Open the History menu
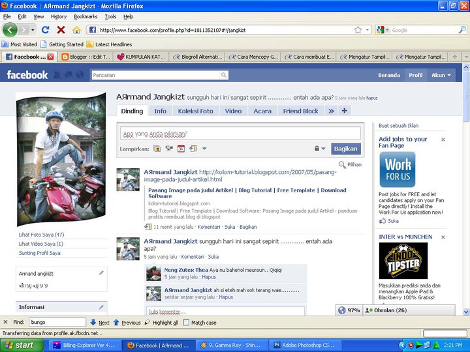 59,17
